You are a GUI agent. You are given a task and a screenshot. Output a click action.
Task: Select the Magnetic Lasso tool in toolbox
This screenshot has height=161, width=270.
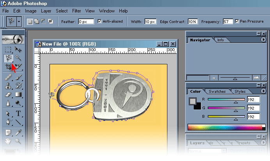9,58
